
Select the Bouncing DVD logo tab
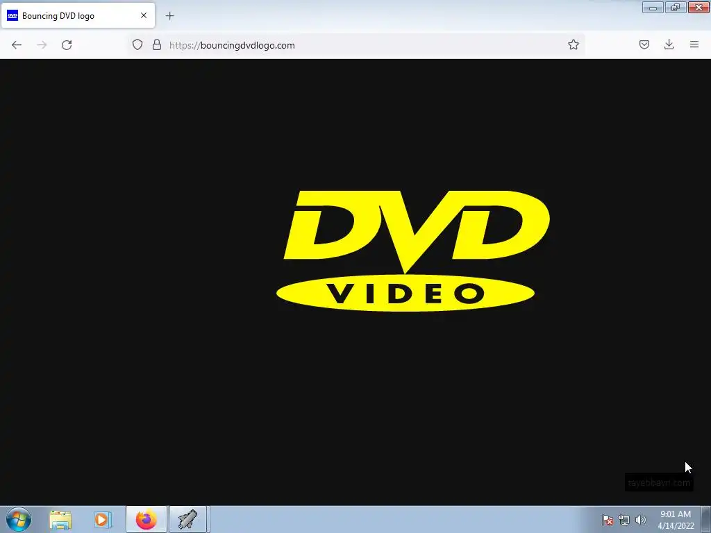78,15
